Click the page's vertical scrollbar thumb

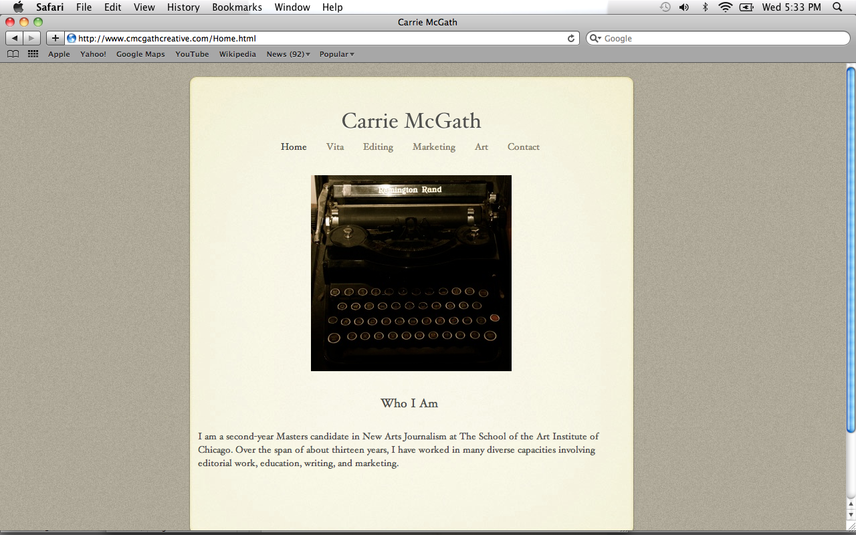851,249
